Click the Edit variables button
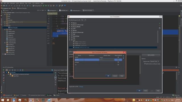 (x=151, y=55)
